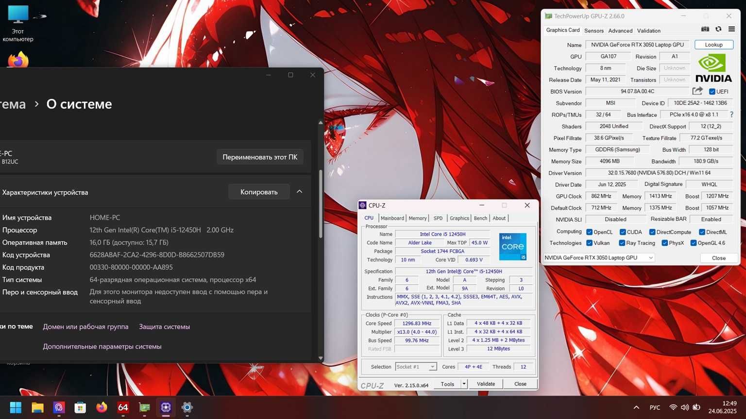The width and height of the screenshot is (746, 419).
Task: Open the Memory tab in CPU-Z
Action: click(x=417, y=218)
